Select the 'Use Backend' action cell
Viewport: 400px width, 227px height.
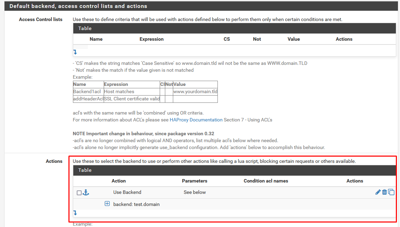(x=127, y=193)
